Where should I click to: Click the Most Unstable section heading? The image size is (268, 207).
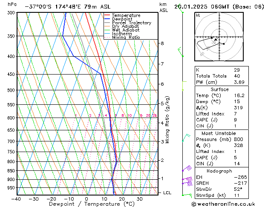click(219, 133)
